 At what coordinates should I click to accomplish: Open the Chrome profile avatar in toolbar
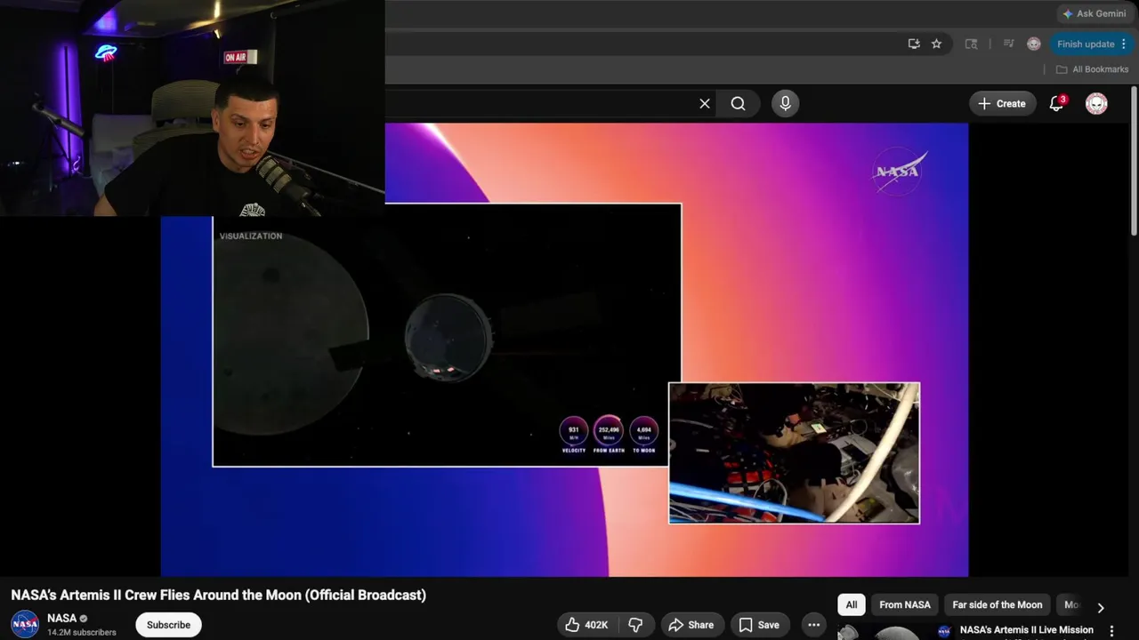pyautogui.click(x=1033, y=44)
